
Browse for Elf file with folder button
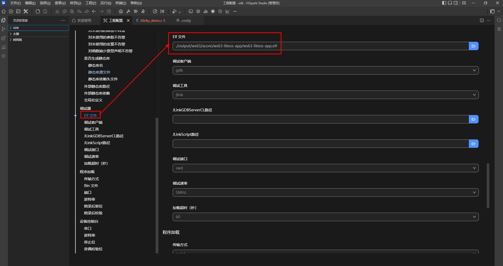pyautogui.click(x=474, y=46)
